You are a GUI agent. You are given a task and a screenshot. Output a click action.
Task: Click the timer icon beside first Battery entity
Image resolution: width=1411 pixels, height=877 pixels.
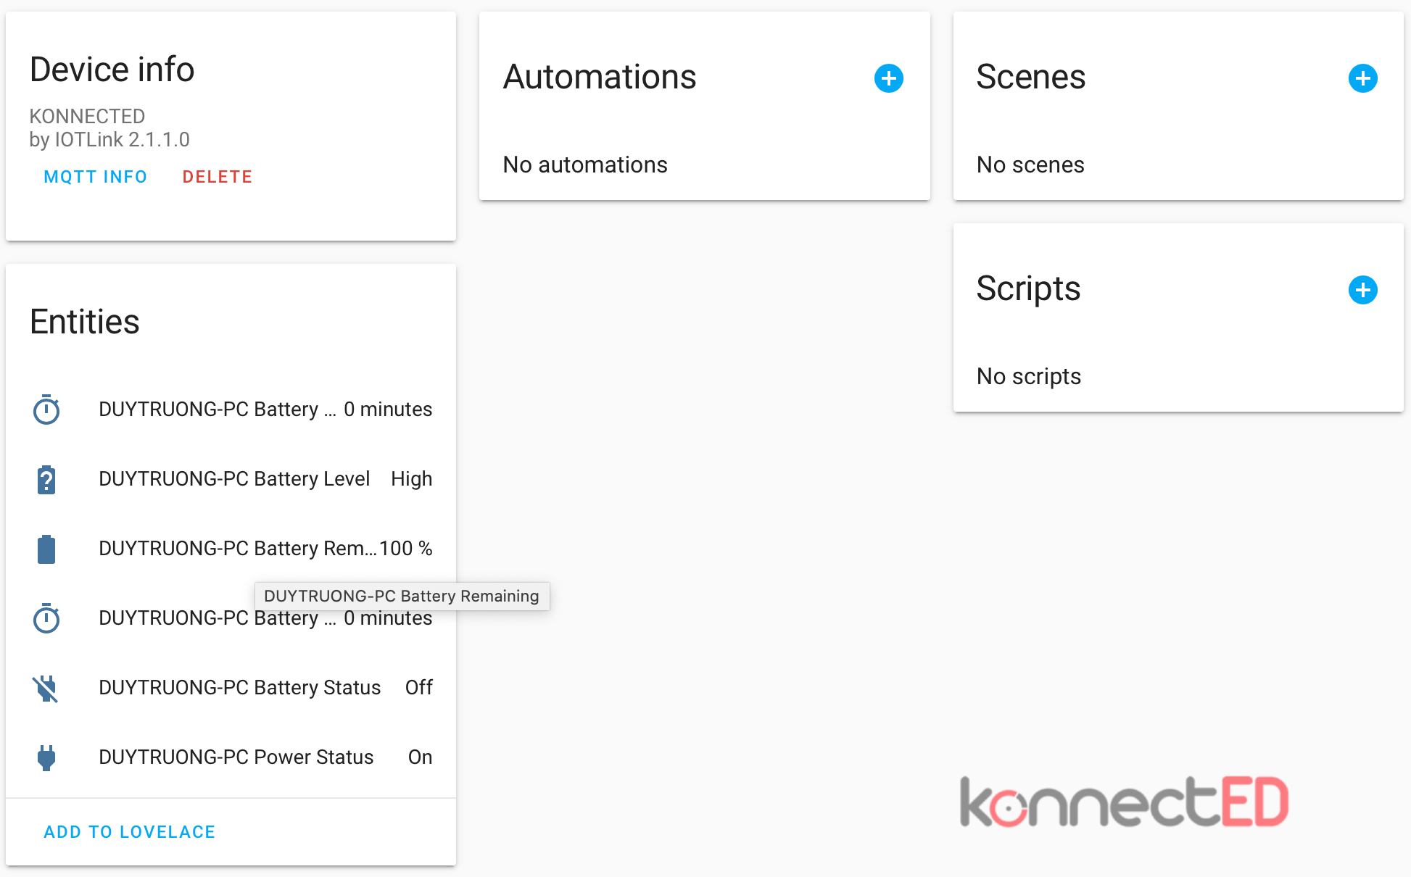(x=46, y=410)
